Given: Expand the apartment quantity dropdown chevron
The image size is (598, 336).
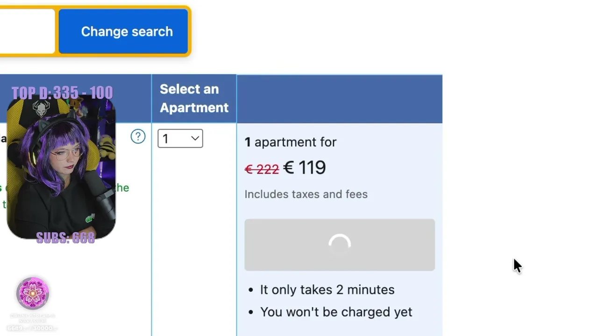Looking at the screenshot, I should tap(195, 138).
